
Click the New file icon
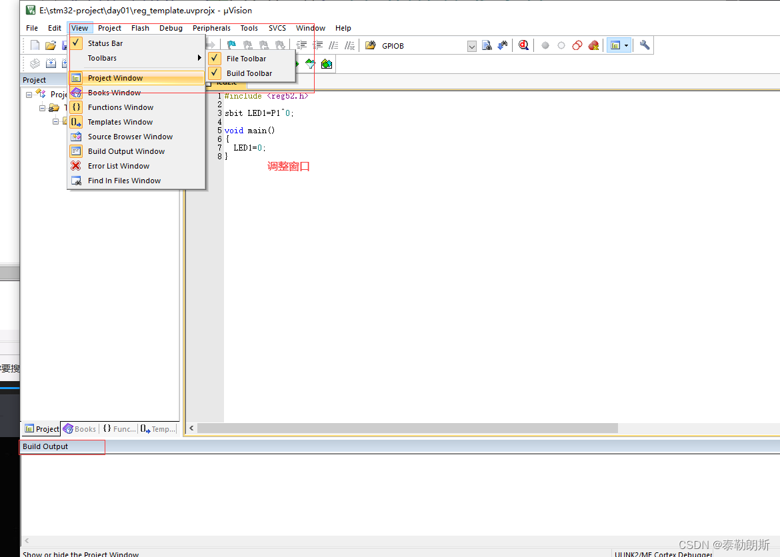tap(35, 46)
